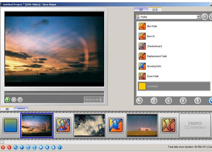
Task: Select the Checkerboard transition icon
Action: click(x=142, y=46)
